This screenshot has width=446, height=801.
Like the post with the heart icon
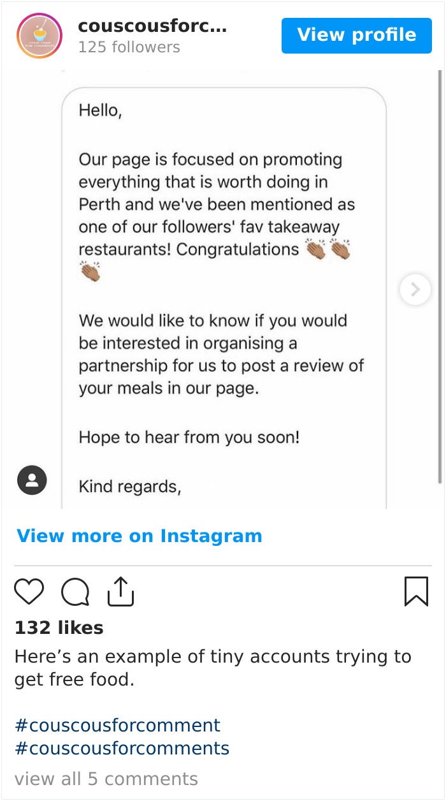[29, 592]
